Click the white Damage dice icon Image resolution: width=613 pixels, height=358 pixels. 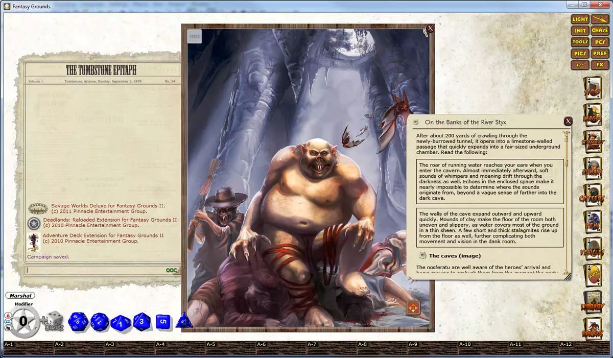point(54,321)
